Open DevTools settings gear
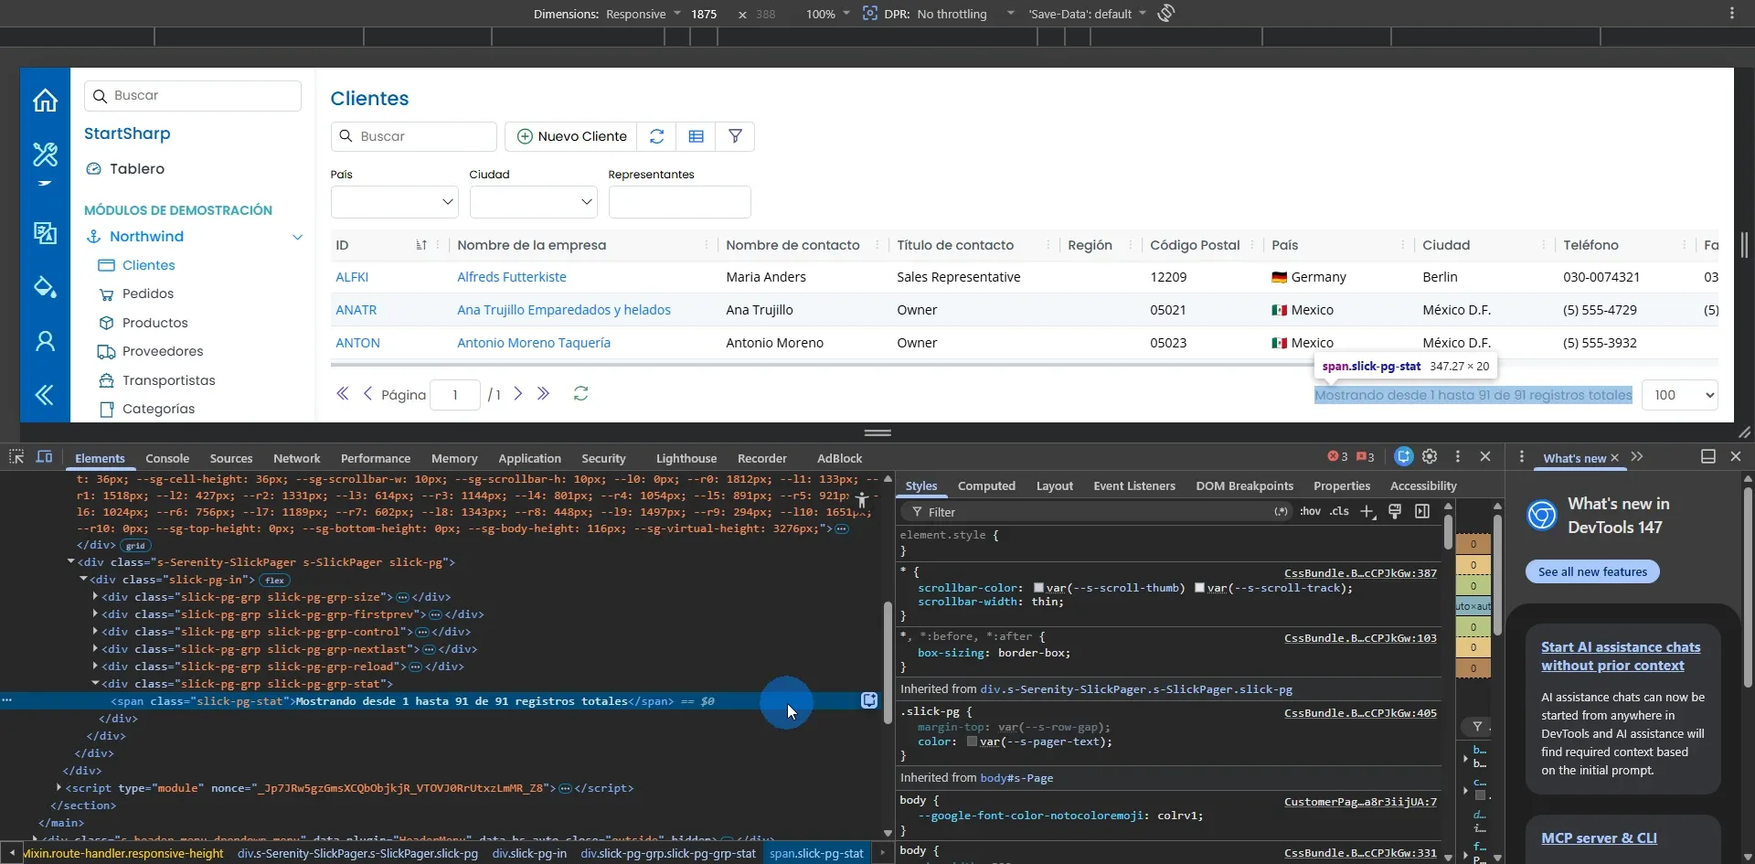The width and height of the screenshot is (1755, 864). tap(1431, 456)
